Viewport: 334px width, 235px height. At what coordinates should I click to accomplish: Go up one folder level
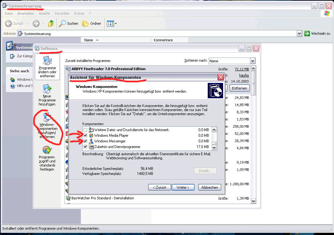point(51,23)
